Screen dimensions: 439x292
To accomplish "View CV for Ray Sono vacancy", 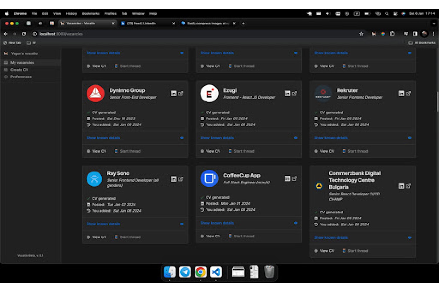I will pos(97,237).
